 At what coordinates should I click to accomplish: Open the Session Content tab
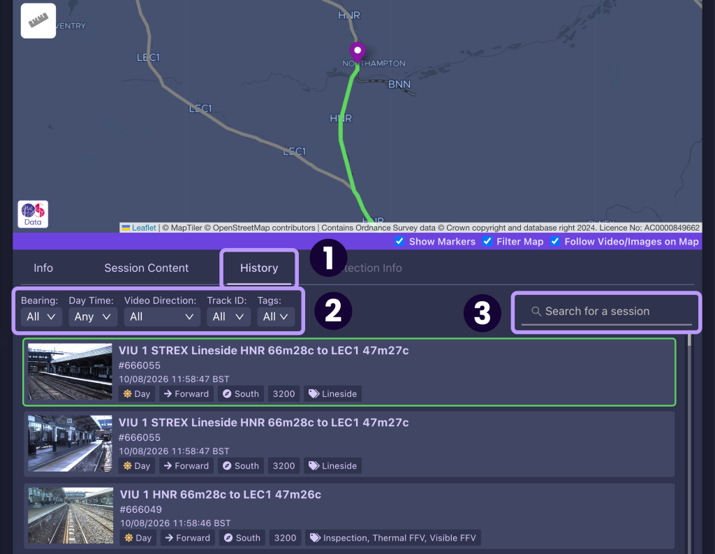point(147,268)
